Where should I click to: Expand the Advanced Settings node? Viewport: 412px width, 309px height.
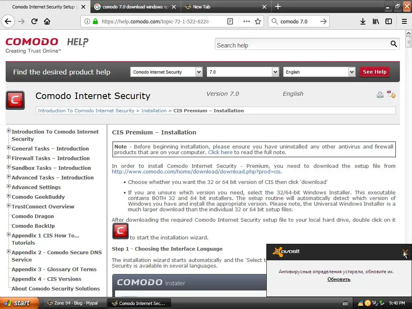point(9,186)
